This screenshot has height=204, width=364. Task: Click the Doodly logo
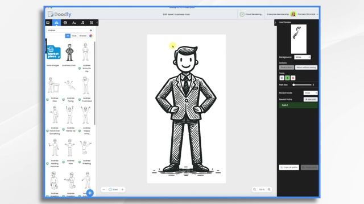(60, 14)
